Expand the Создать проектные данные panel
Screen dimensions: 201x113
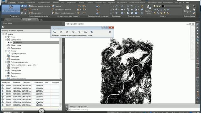point(69,16)
